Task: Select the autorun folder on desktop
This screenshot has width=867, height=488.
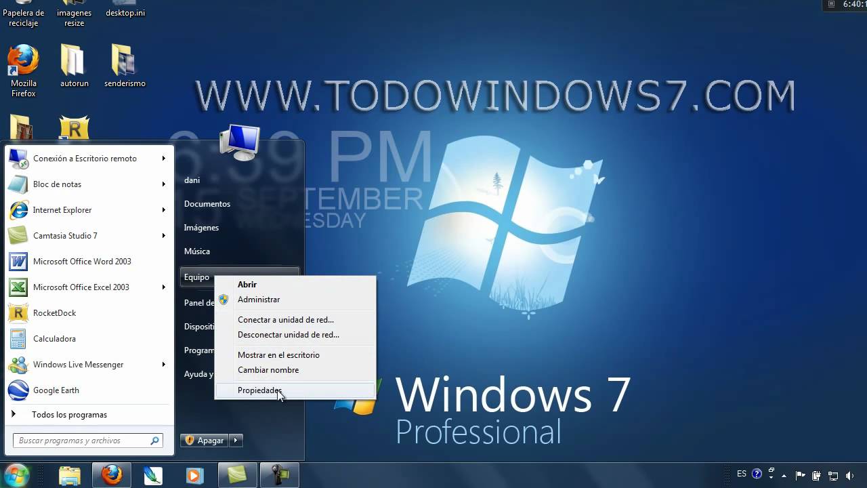Action: (x=74, y=66)
